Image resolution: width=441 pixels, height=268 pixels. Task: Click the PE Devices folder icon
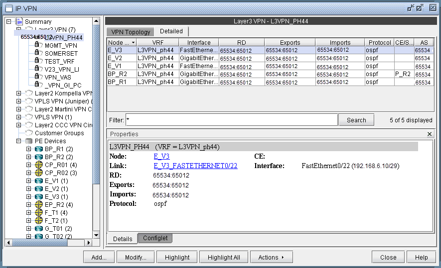[x=29, y=141]
